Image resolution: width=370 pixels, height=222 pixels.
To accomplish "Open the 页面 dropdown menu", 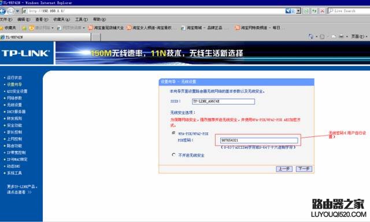I will click(x=359, y=36).
